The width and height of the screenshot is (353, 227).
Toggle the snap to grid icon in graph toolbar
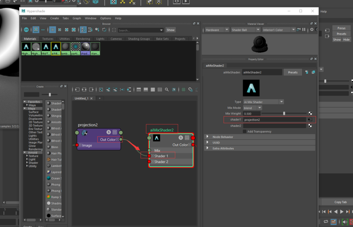pos(191,90)
